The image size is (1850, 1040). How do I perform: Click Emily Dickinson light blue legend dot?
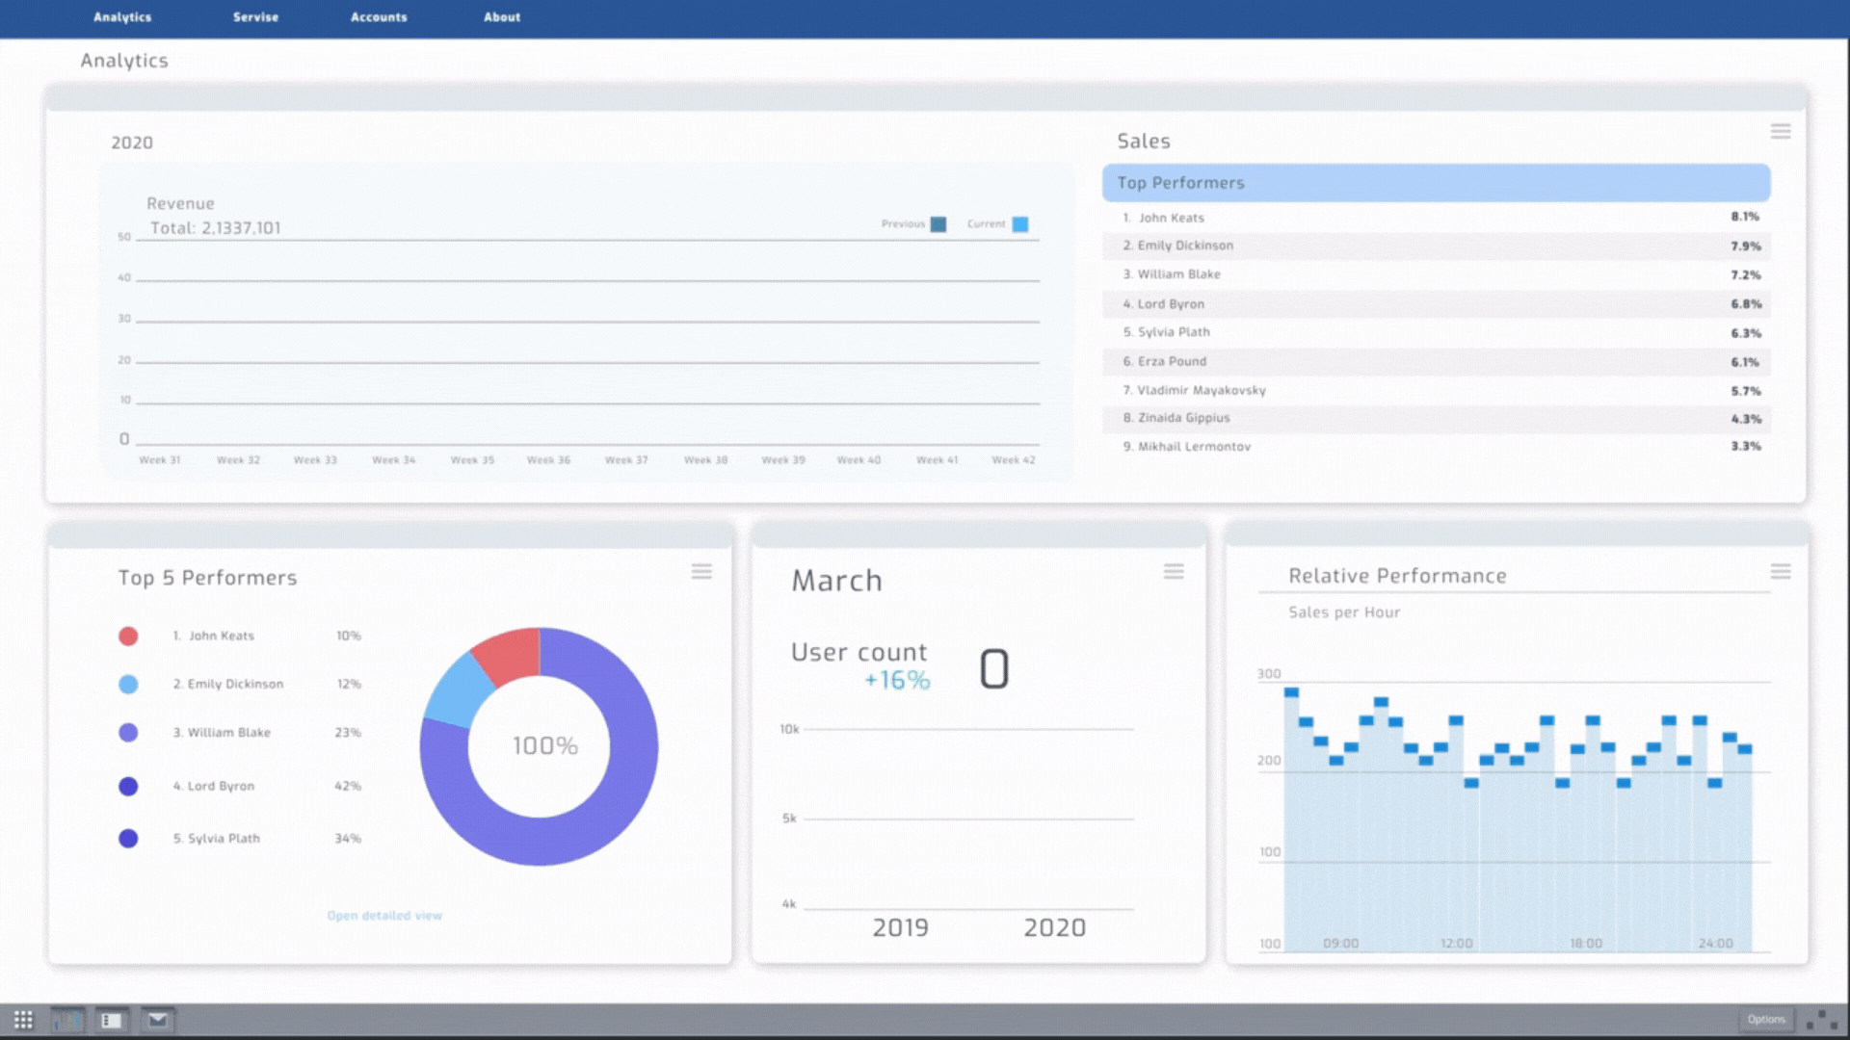pyautogui.click(x=128, y=685)
